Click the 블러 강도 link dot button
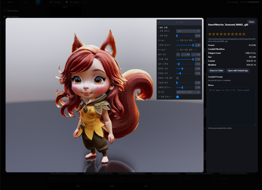Screen dimensions: 262x190 click(178, 55)
